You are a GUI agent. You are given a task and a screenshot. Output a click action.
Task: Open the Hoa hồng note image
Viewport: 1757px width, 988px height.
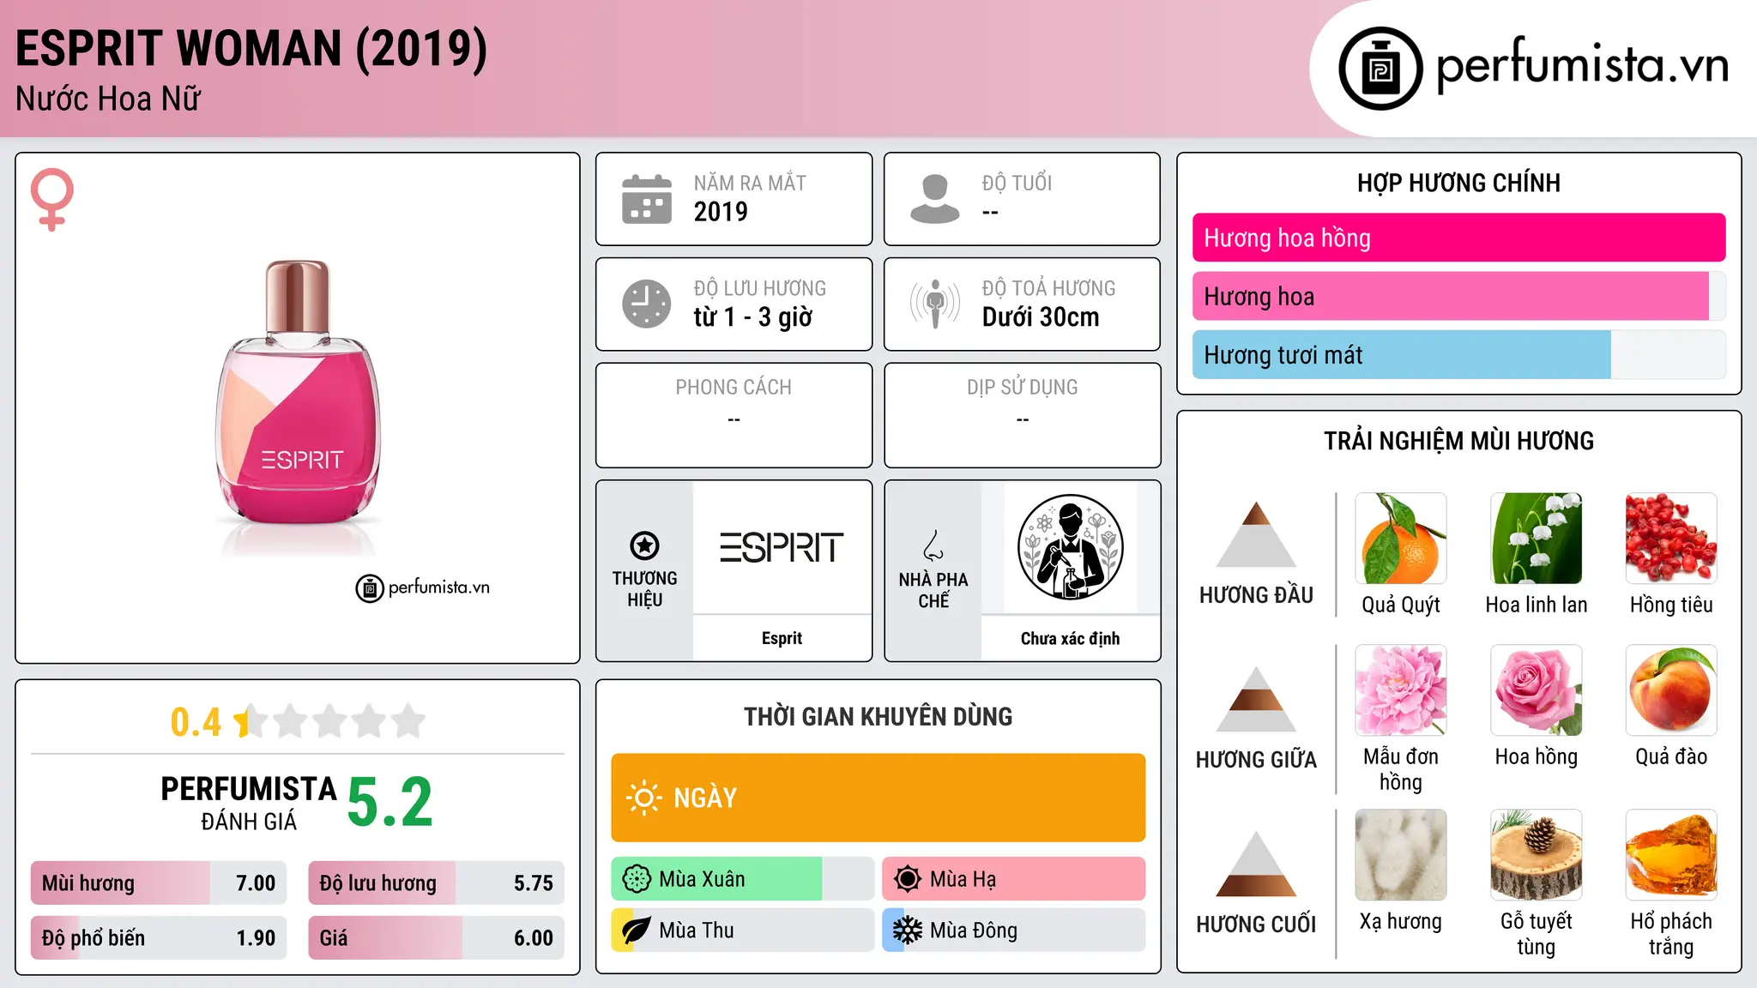pos(1537,690)
